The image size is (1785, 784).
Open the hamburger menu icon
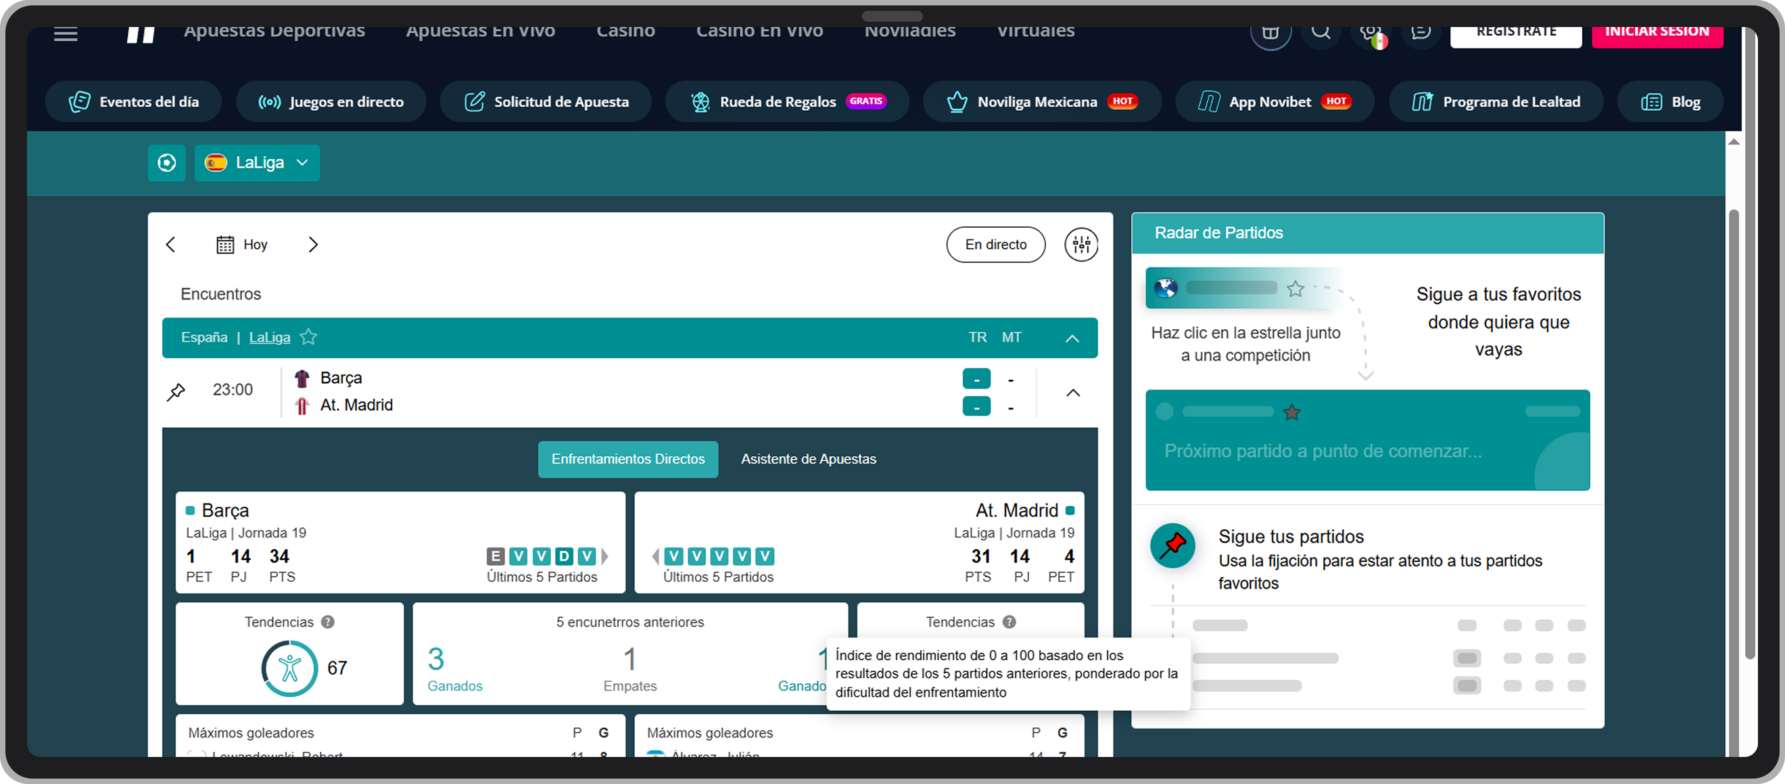tap(66, 34)
